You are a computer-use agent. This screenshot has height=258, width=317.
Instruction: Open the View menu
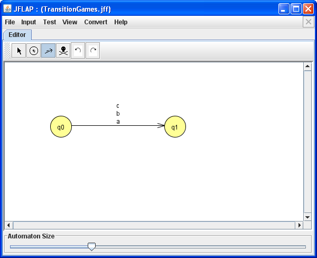(70, 22)
